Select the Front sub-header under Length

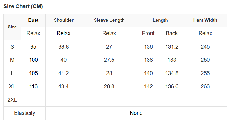148,33
